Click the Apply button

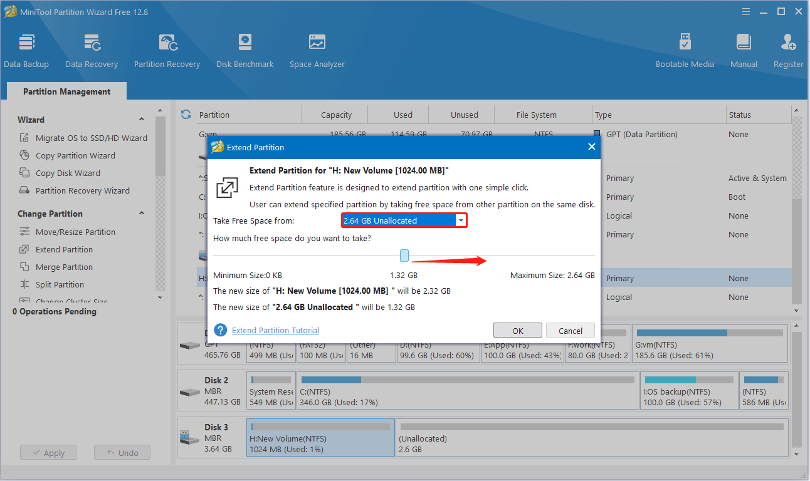[48, 453]
